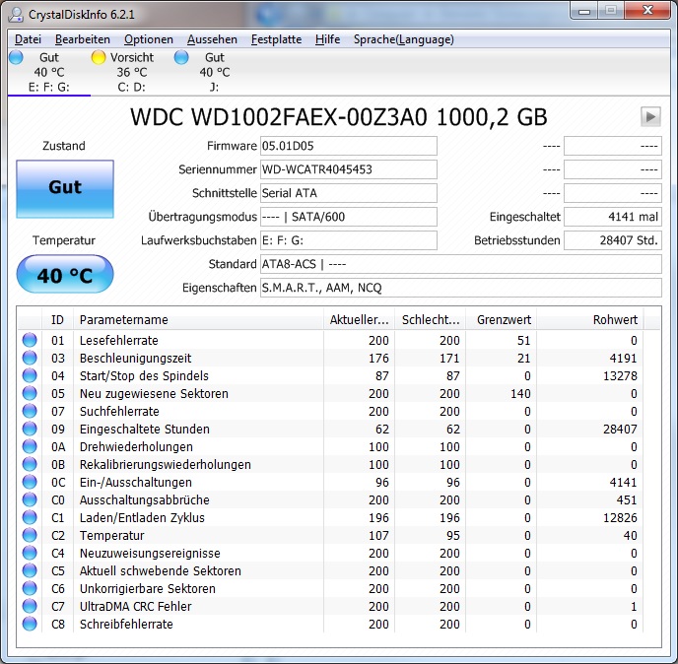The image size is (678, 664).
Task: Select the Lesefehlerrate parameter name
Action: click(x=119, y=341)
